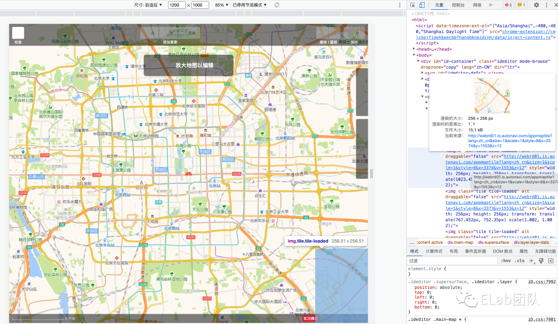558x324 pixels.
Task: Open the 控制台 (Console) tab
Action: pyautogui.click(x=458, y=5)
